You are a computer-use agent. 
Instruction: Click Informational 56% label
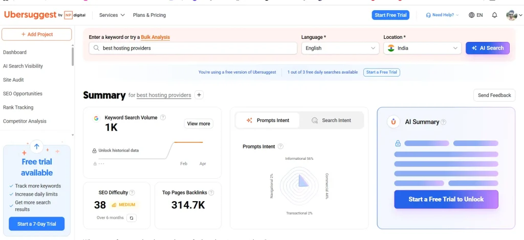click(299, 159)
